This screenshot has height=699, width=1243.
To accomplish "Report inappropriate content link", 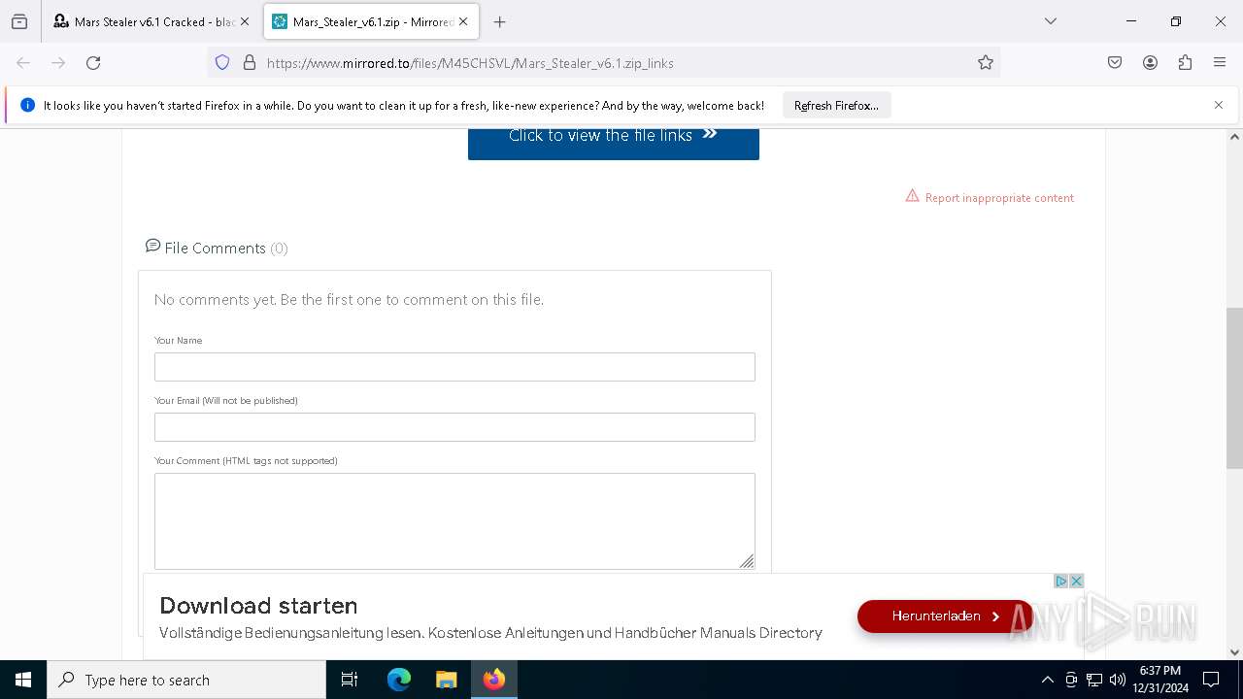I will 999,198.
